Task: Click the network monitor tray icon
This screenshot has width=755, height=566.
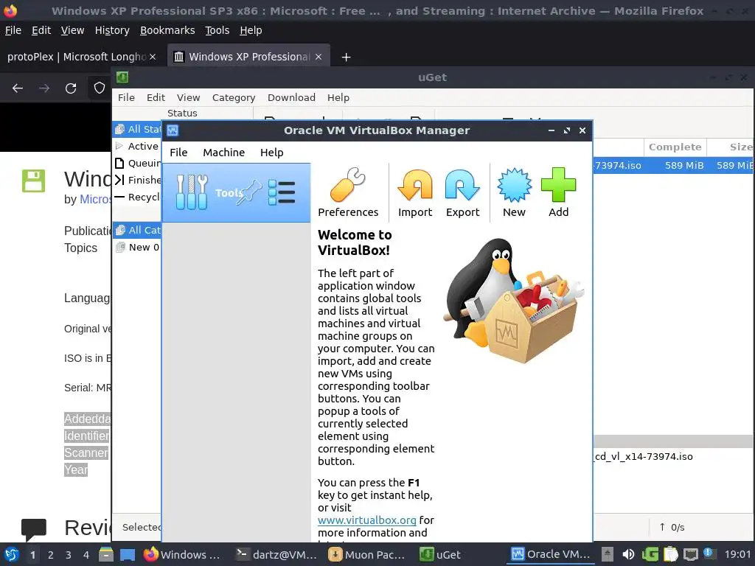Action: click(690, 554)
